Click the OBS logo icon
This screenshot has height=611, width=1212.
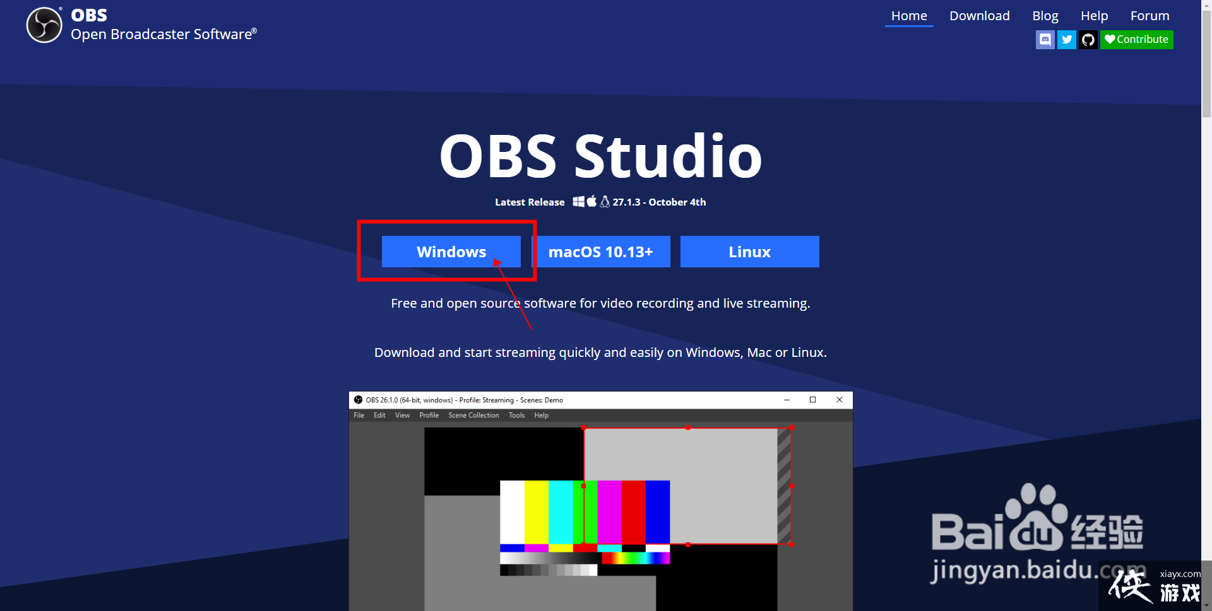[x=44, y=25]
